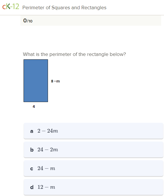164x196 pixels.
Task: Select answer a: 2 − 24m
Action: 93,131
